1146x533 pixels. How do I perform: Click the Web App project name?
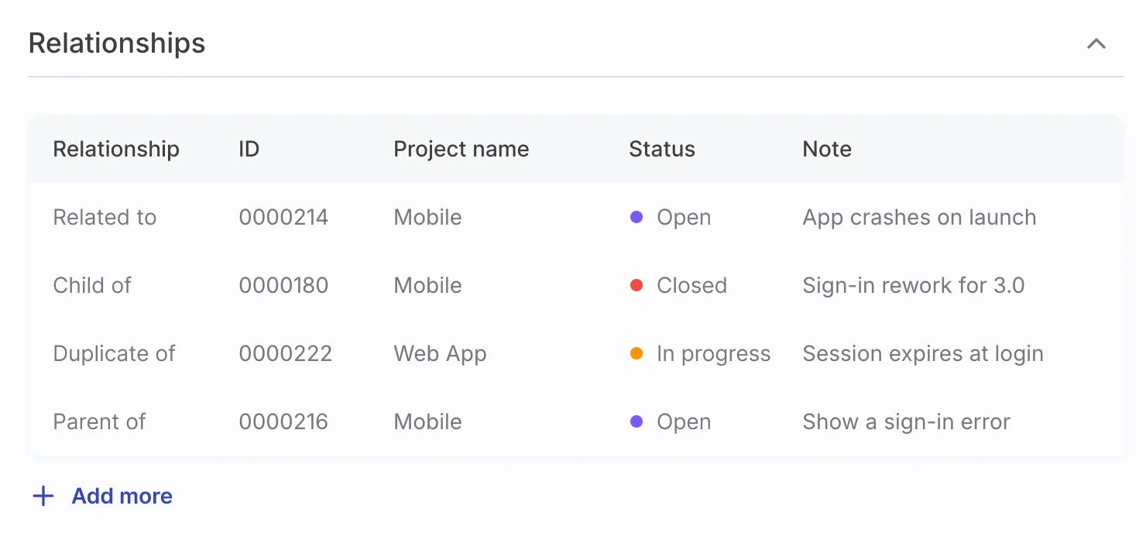coord(440,354)
